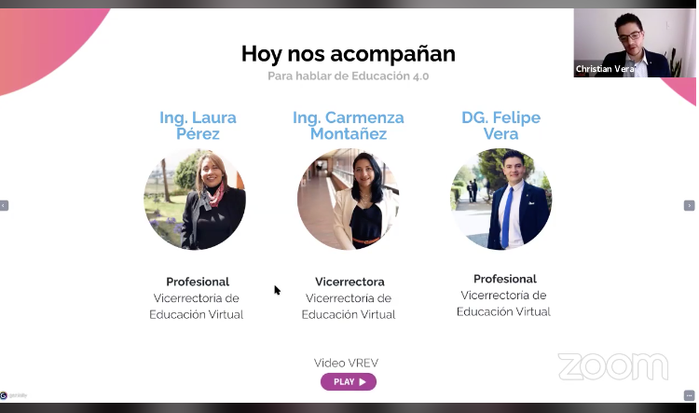Image resolution: width=699 pixels, height=413 pixels.
Task: Go to previous slide with left arrow
Action: click(x=4, y=206)
